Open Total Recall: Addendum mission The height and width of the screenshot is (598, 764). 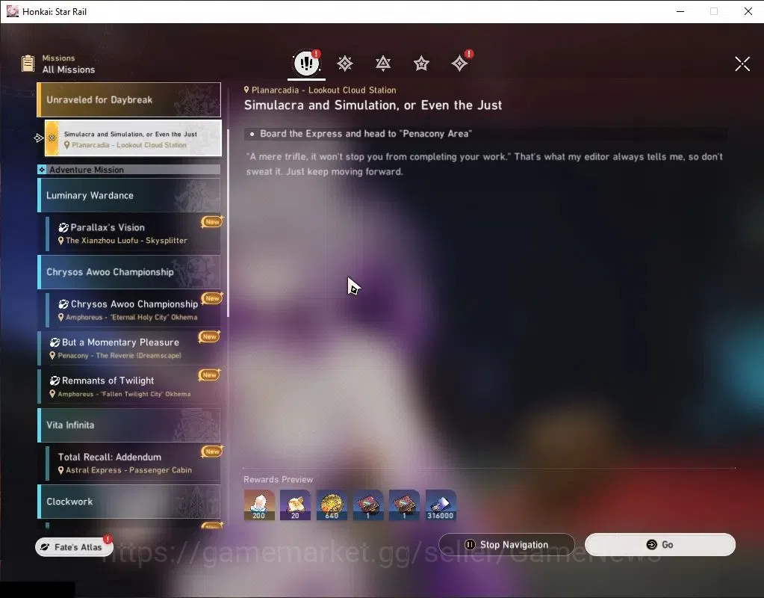(x=133, y=463)
